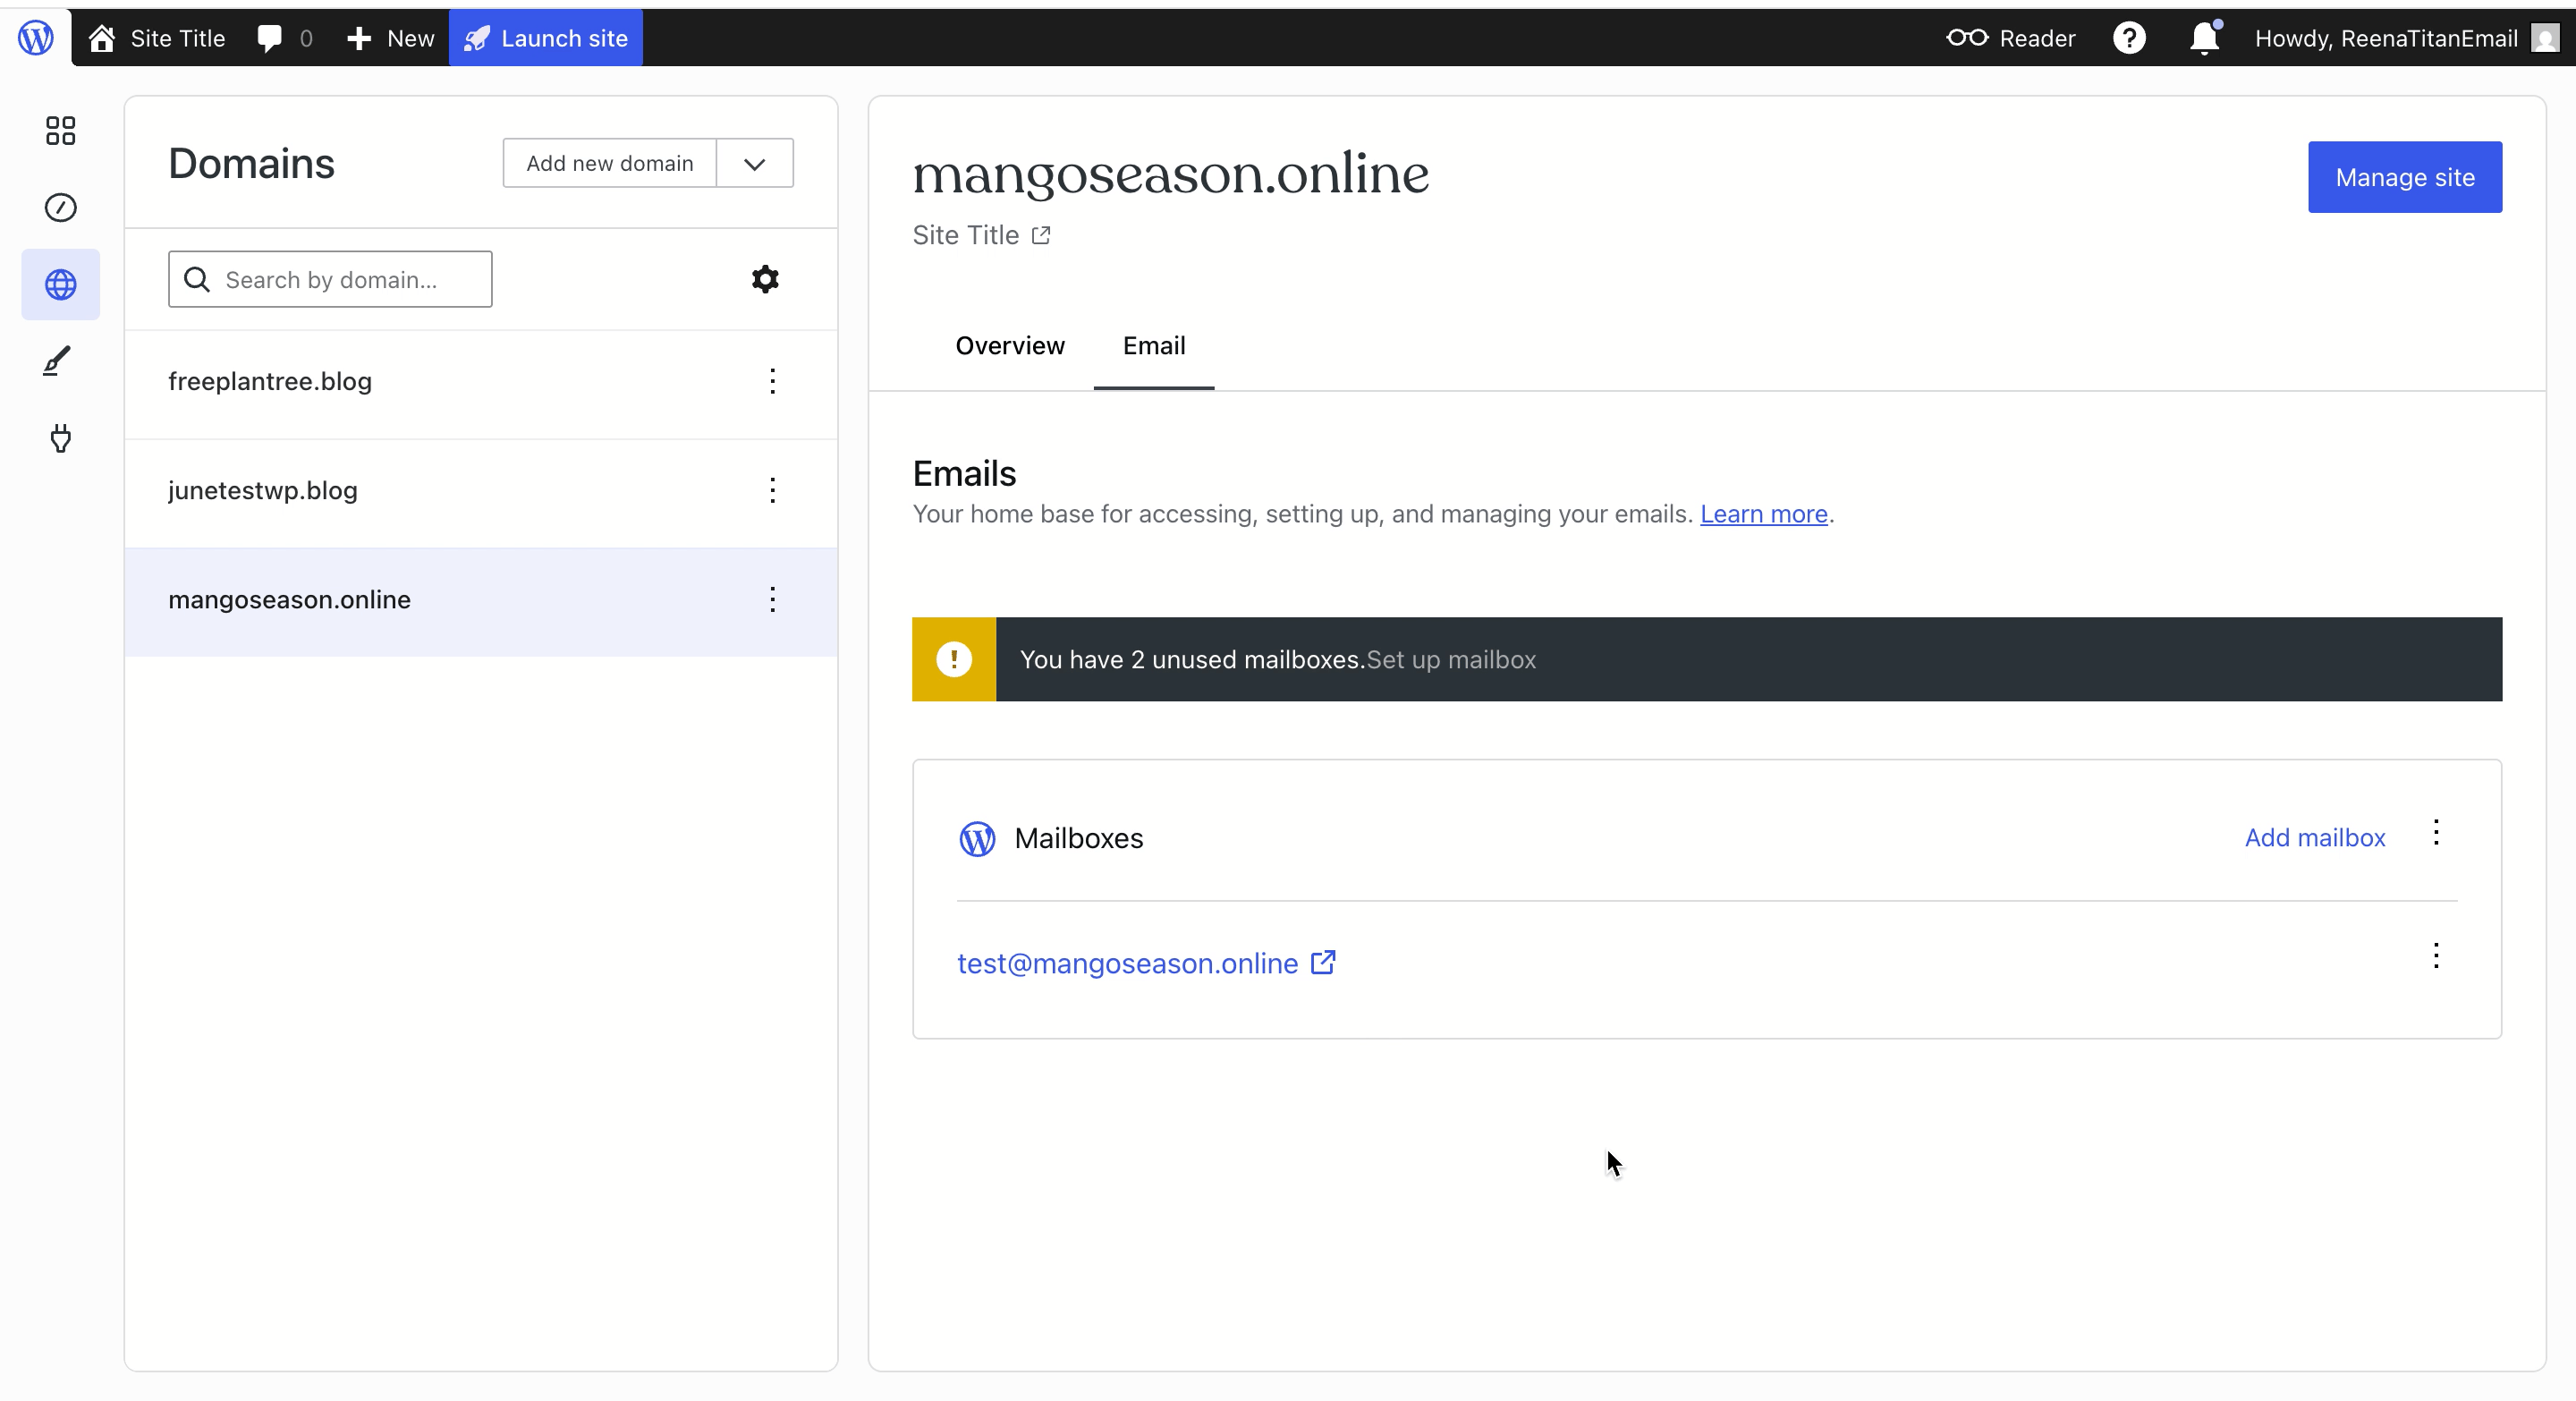
Task: Click the Launch site button
Action: pos(546,38)
